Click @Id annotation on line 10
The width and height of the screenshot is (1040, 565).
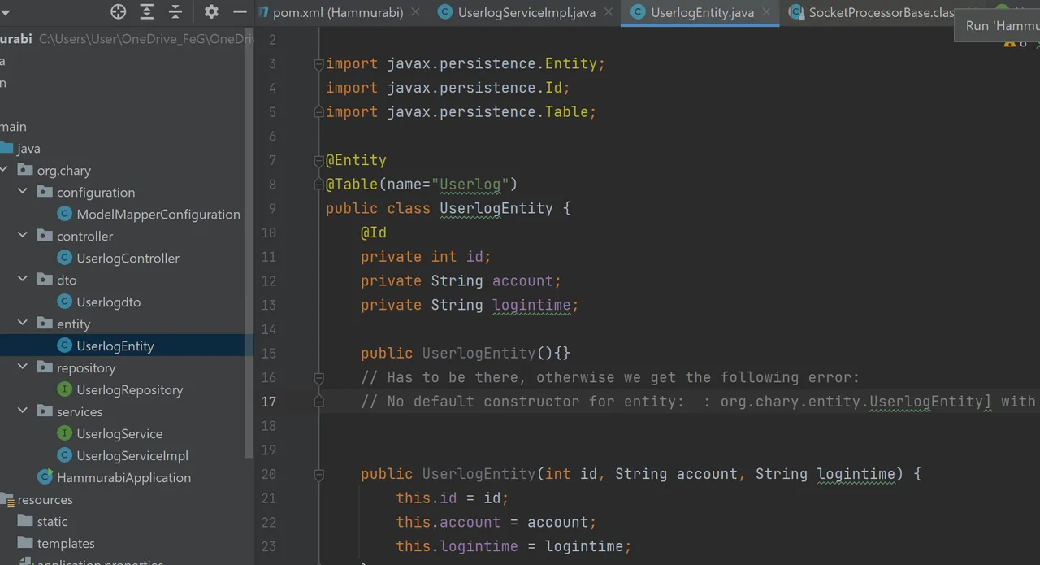(x=374, y=233)
